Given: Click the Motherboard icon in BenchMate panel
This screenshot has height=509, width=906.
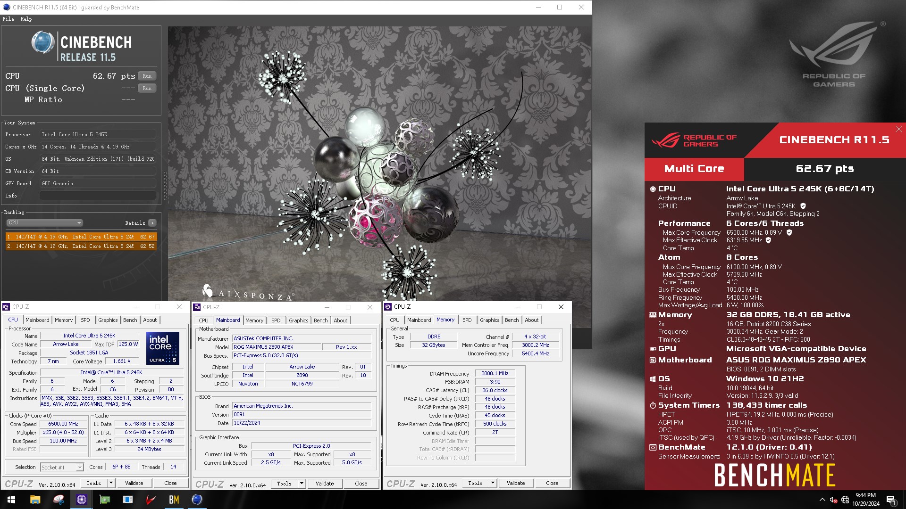Looking at the screenshot, I should point(653,360).
